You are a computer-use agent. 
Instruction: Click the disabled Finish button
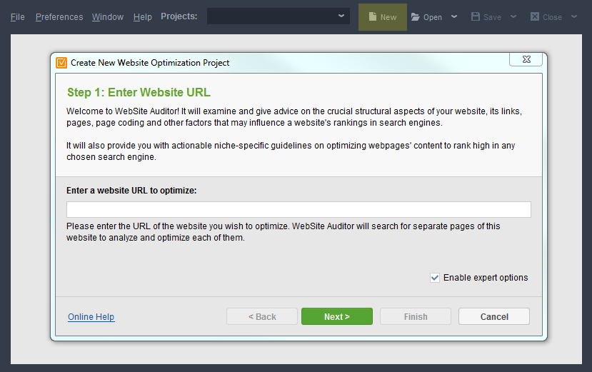[416, 316]
